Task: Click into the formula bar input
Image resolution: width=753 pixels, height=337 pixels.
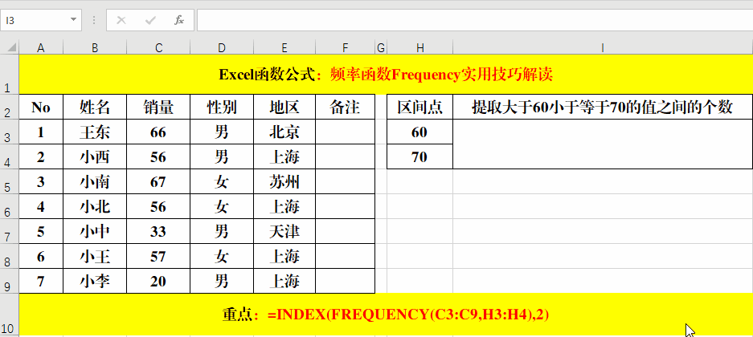Action: tap(474, 20)
